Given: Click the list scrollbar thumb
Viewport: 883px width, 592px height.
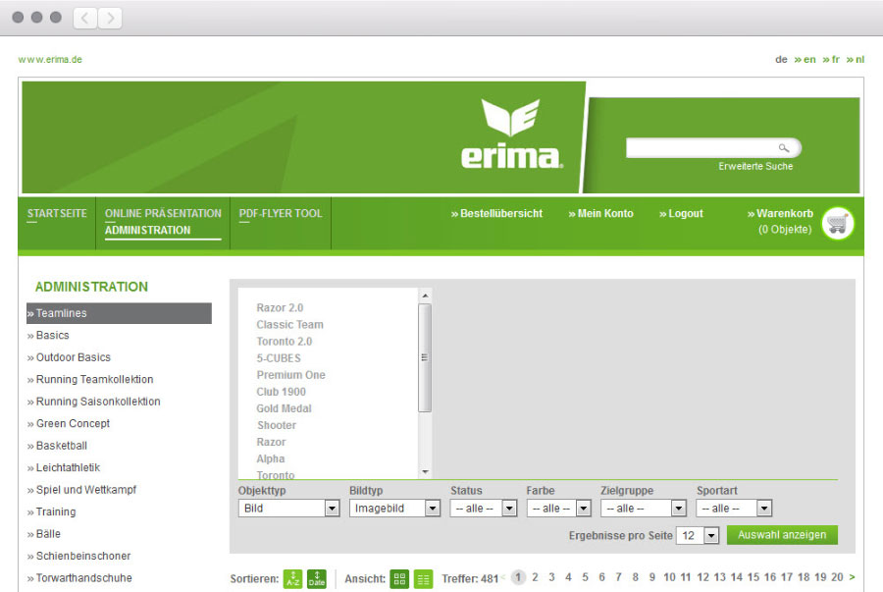Looking at the screenshot, I should click(x=425, y=357).
